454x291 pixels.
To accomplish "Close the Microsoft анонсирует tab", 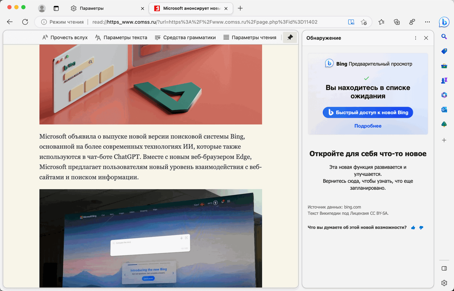I will click(x=226, y=8).
